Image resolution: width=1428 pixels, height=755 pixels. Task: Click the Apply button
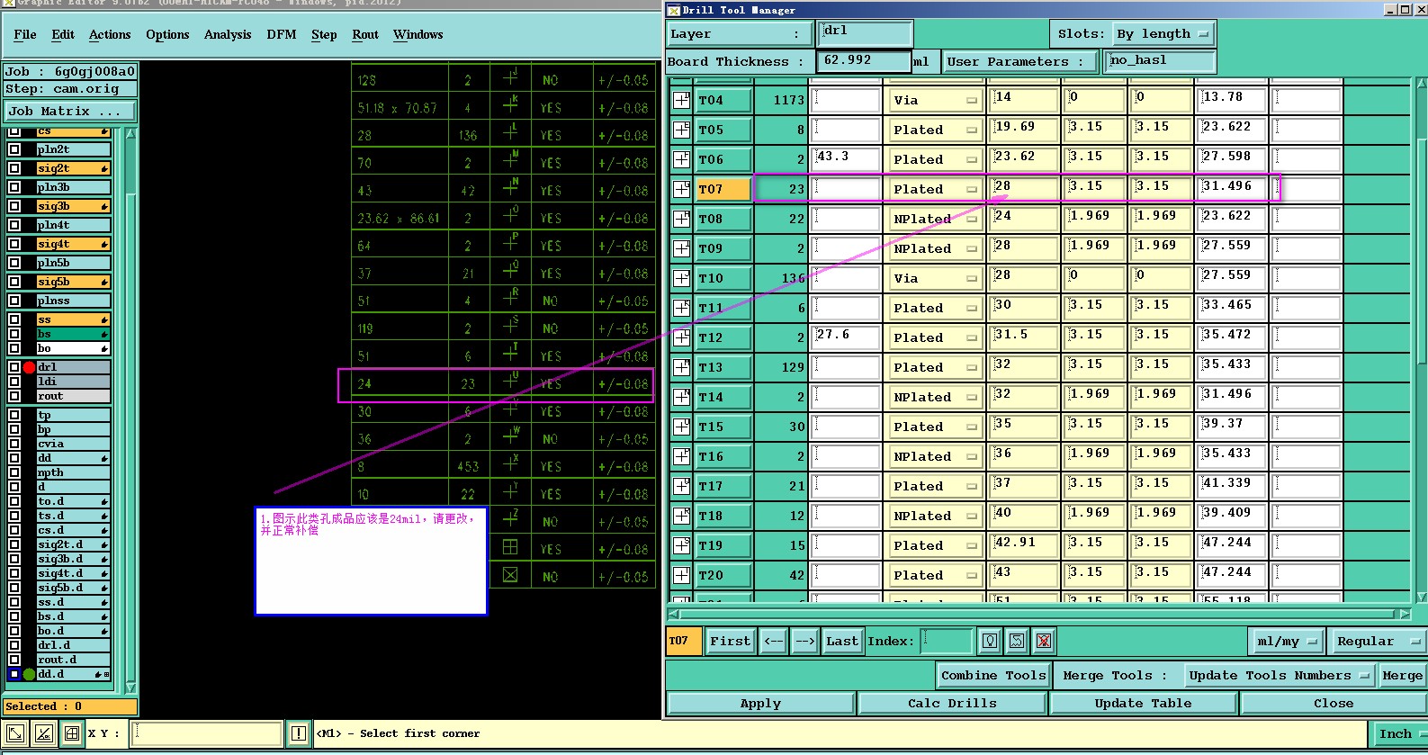[760, 704]
